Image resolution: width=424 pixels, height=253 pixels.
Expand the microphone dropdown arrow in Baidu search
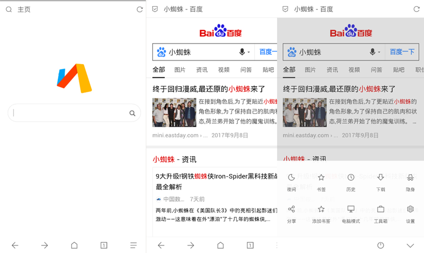pos(249,52)
